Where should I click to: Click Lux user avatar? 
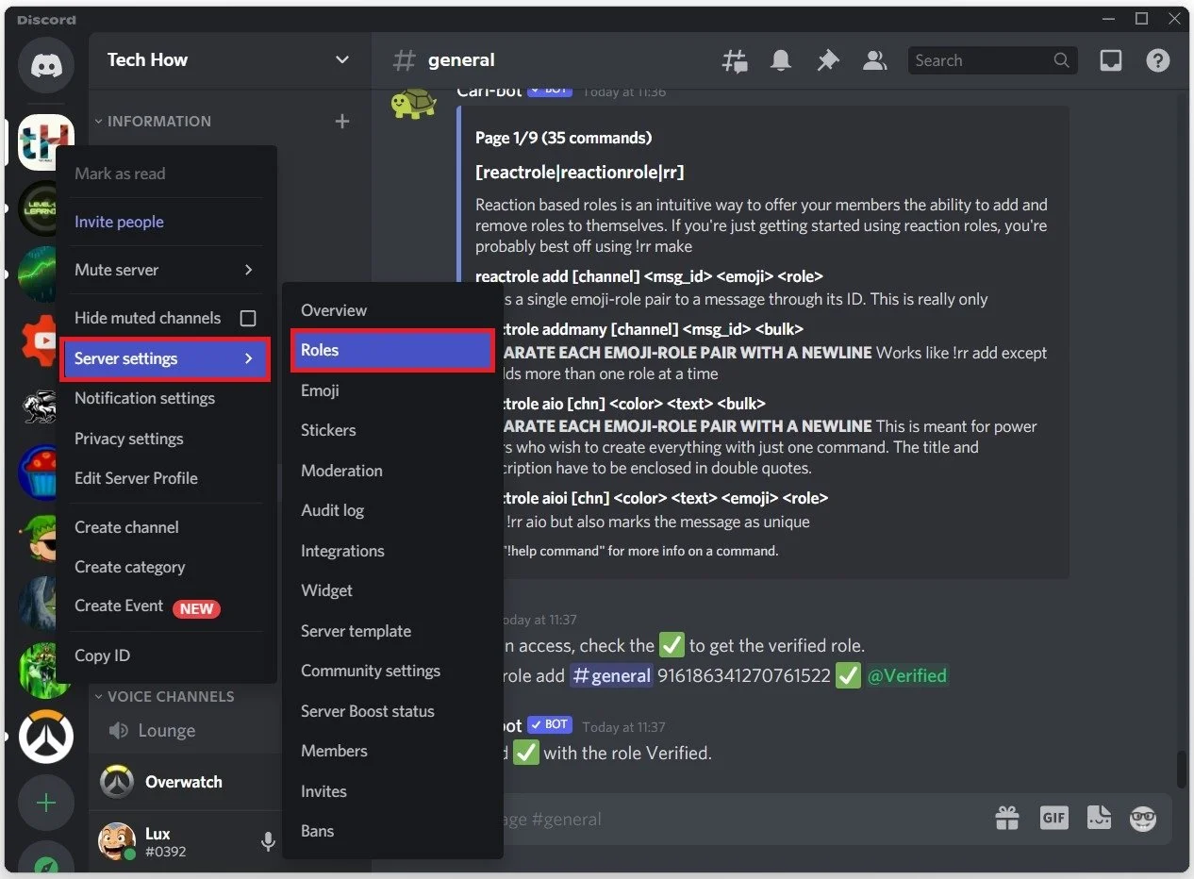click(117, 840)
